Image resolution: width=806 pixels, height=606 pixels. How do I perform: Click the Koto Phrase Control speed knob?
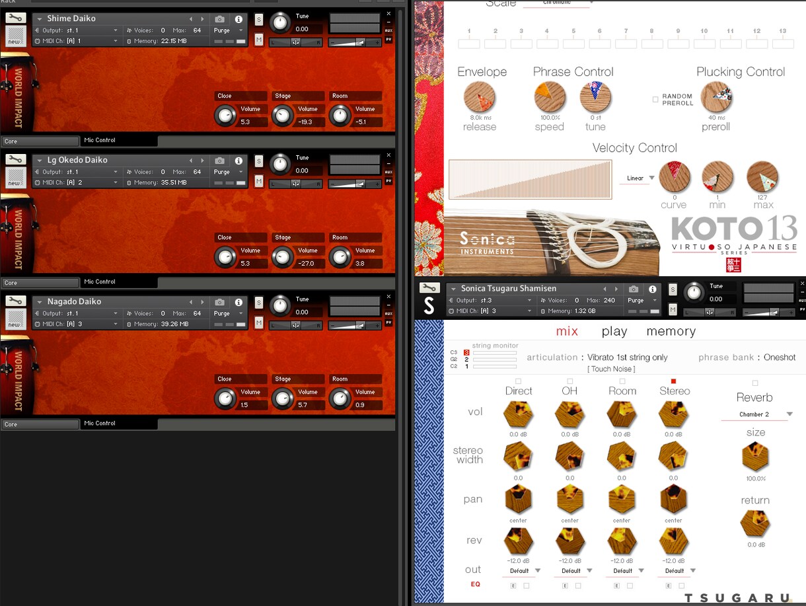pyautogui.click(x=550, y=98)
